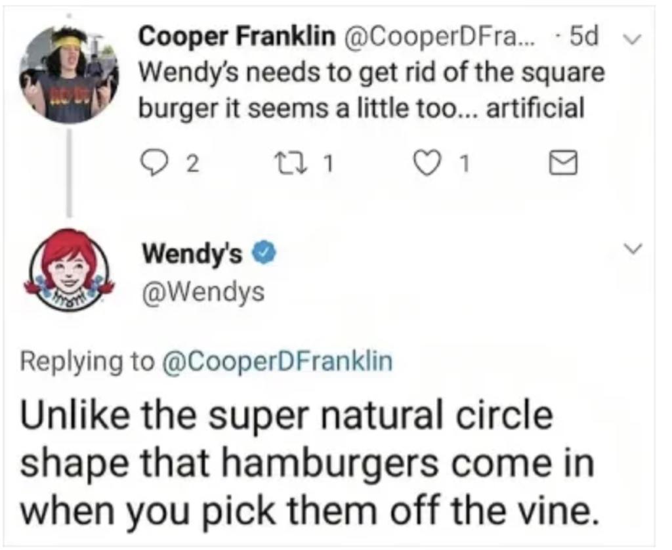Image resolution: width=672 pixels, height=550 pixels.
Task: Open Cooper Franklin's display name
Action: 238,37
